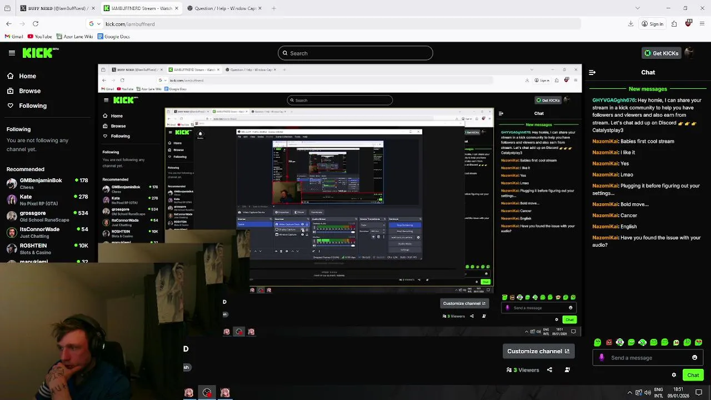Viewport: 711px width, 400px height.
Task: Open a new browser tab with the plus
Action: point(274,8)
